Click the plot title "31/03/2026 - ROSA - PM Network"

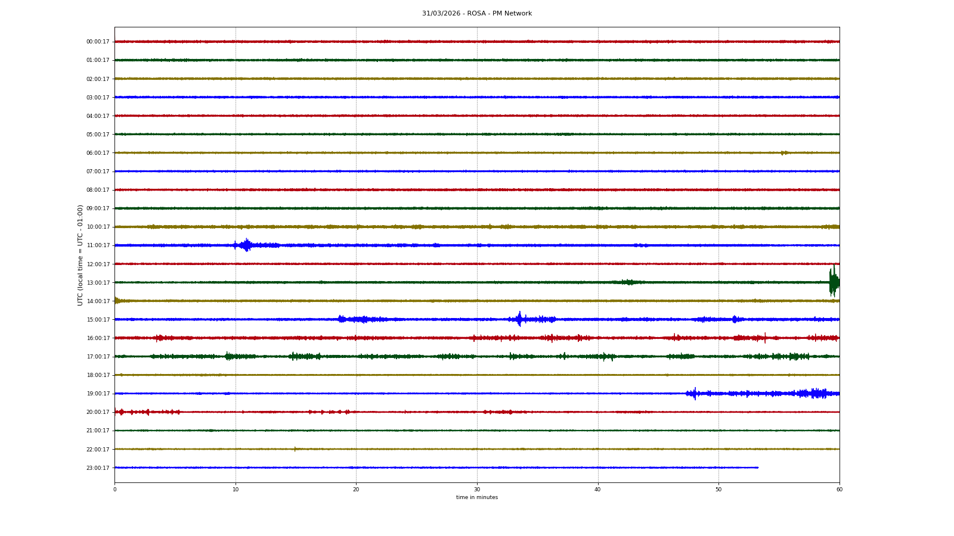(x=476, y=14)
